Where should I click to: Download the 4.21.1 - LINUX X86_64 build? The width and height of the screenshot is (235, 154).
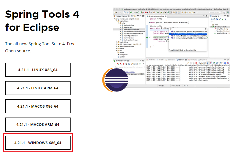point(38,70)
